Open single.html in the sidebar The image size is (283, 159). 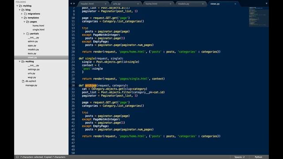(x=38, y=30)
